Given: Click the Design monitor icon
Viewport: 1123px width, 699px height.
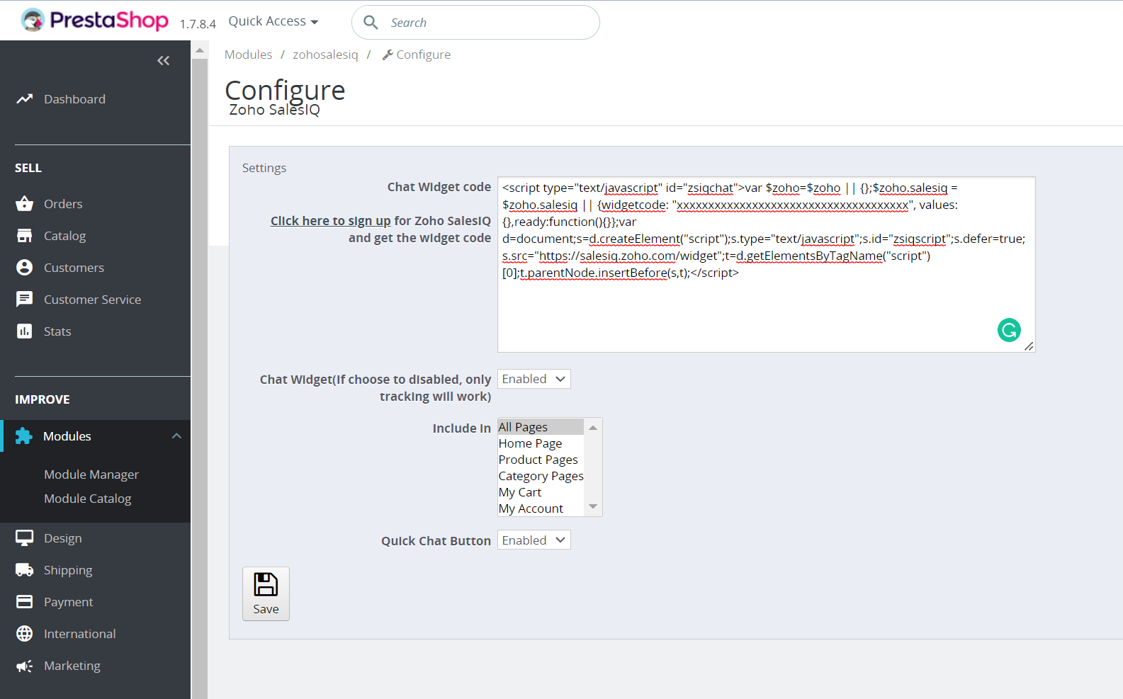Looking at the screenshot, I should pyautogui.click(x=25, y=538).
